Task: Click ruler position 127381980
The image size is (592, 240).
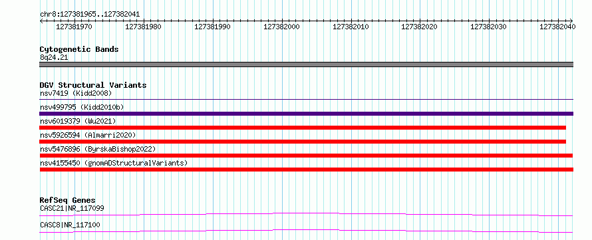Action: click(x=143, y=27)
